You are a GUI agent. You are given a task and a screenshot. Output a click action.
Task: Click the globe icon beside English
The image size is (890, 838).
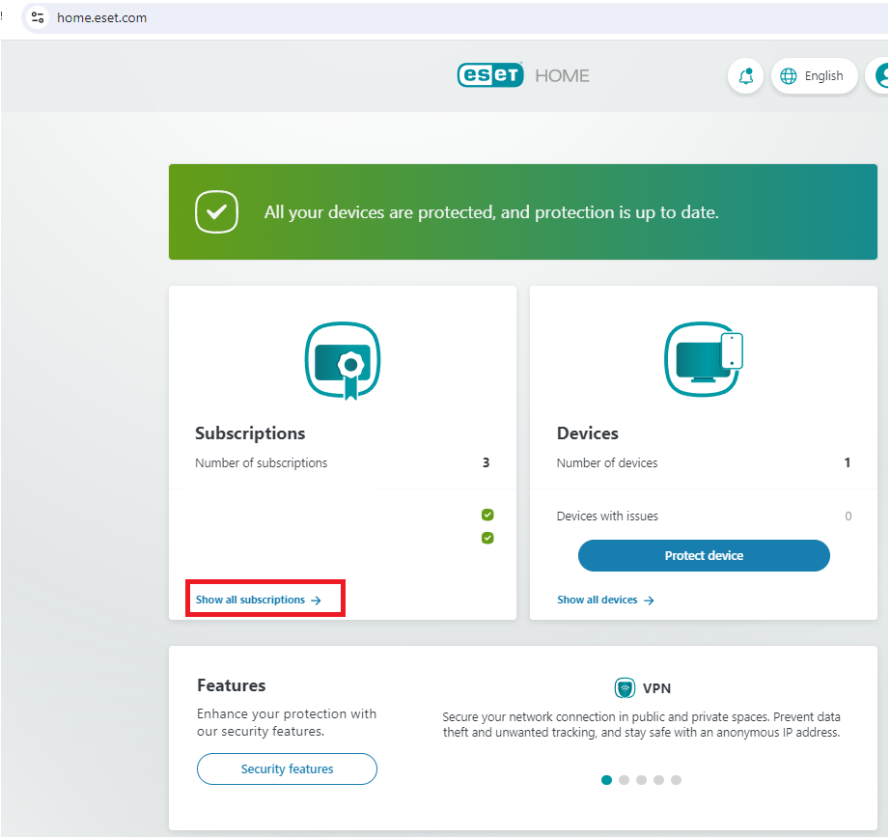(x=789, y=76)
